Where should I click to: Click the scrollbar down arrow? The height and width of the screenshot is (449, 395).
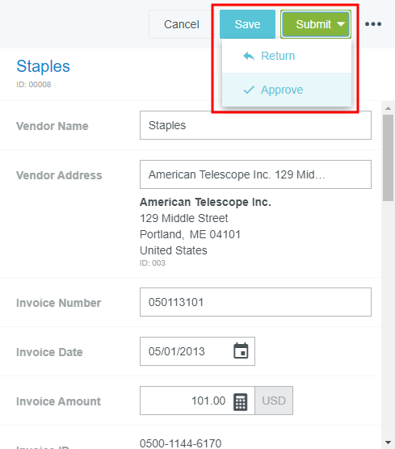388,443
